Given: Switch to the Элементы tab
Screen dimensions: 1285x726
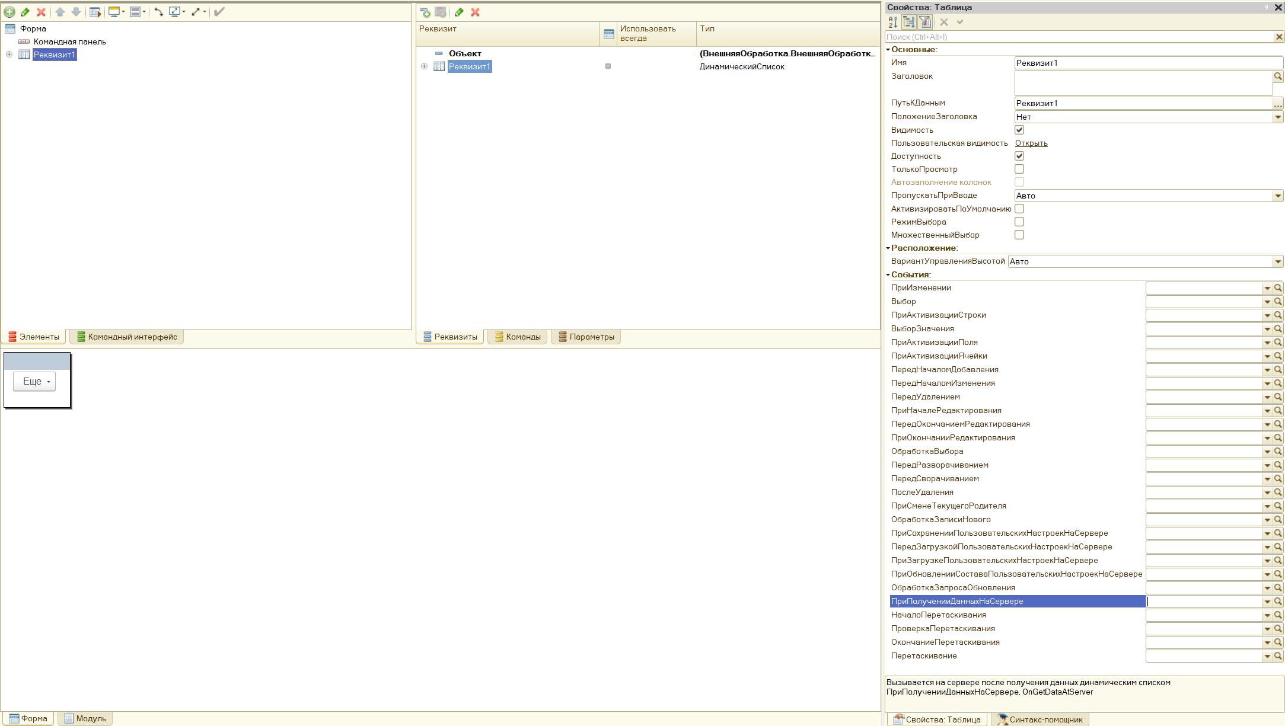Looking at the screenshot, I should tap(34, 337).
